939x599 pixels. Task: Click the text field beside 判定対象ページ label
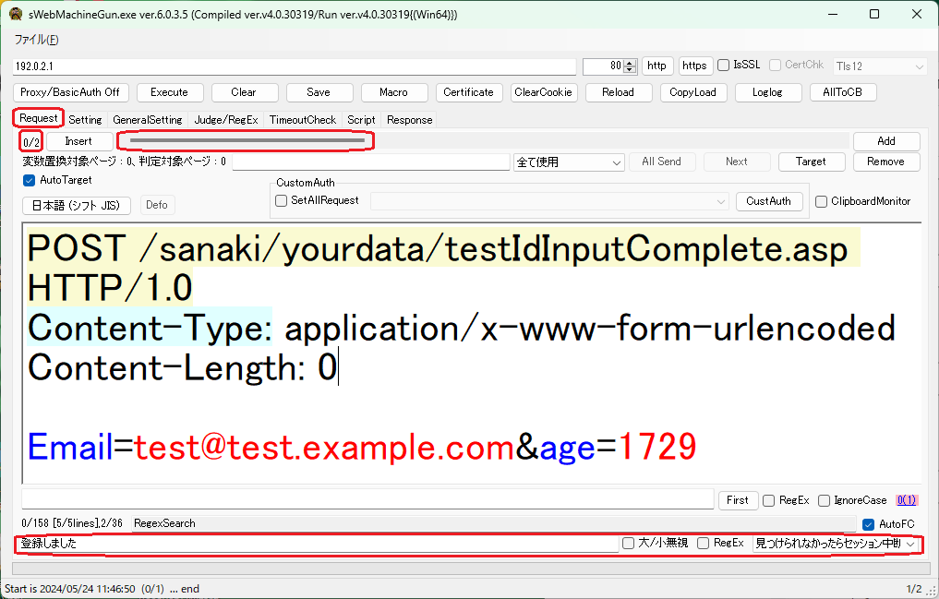370,162
